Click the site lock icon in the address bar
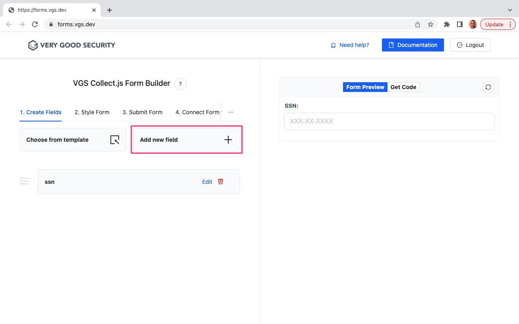The image size is (519, 324). (51, 24)
